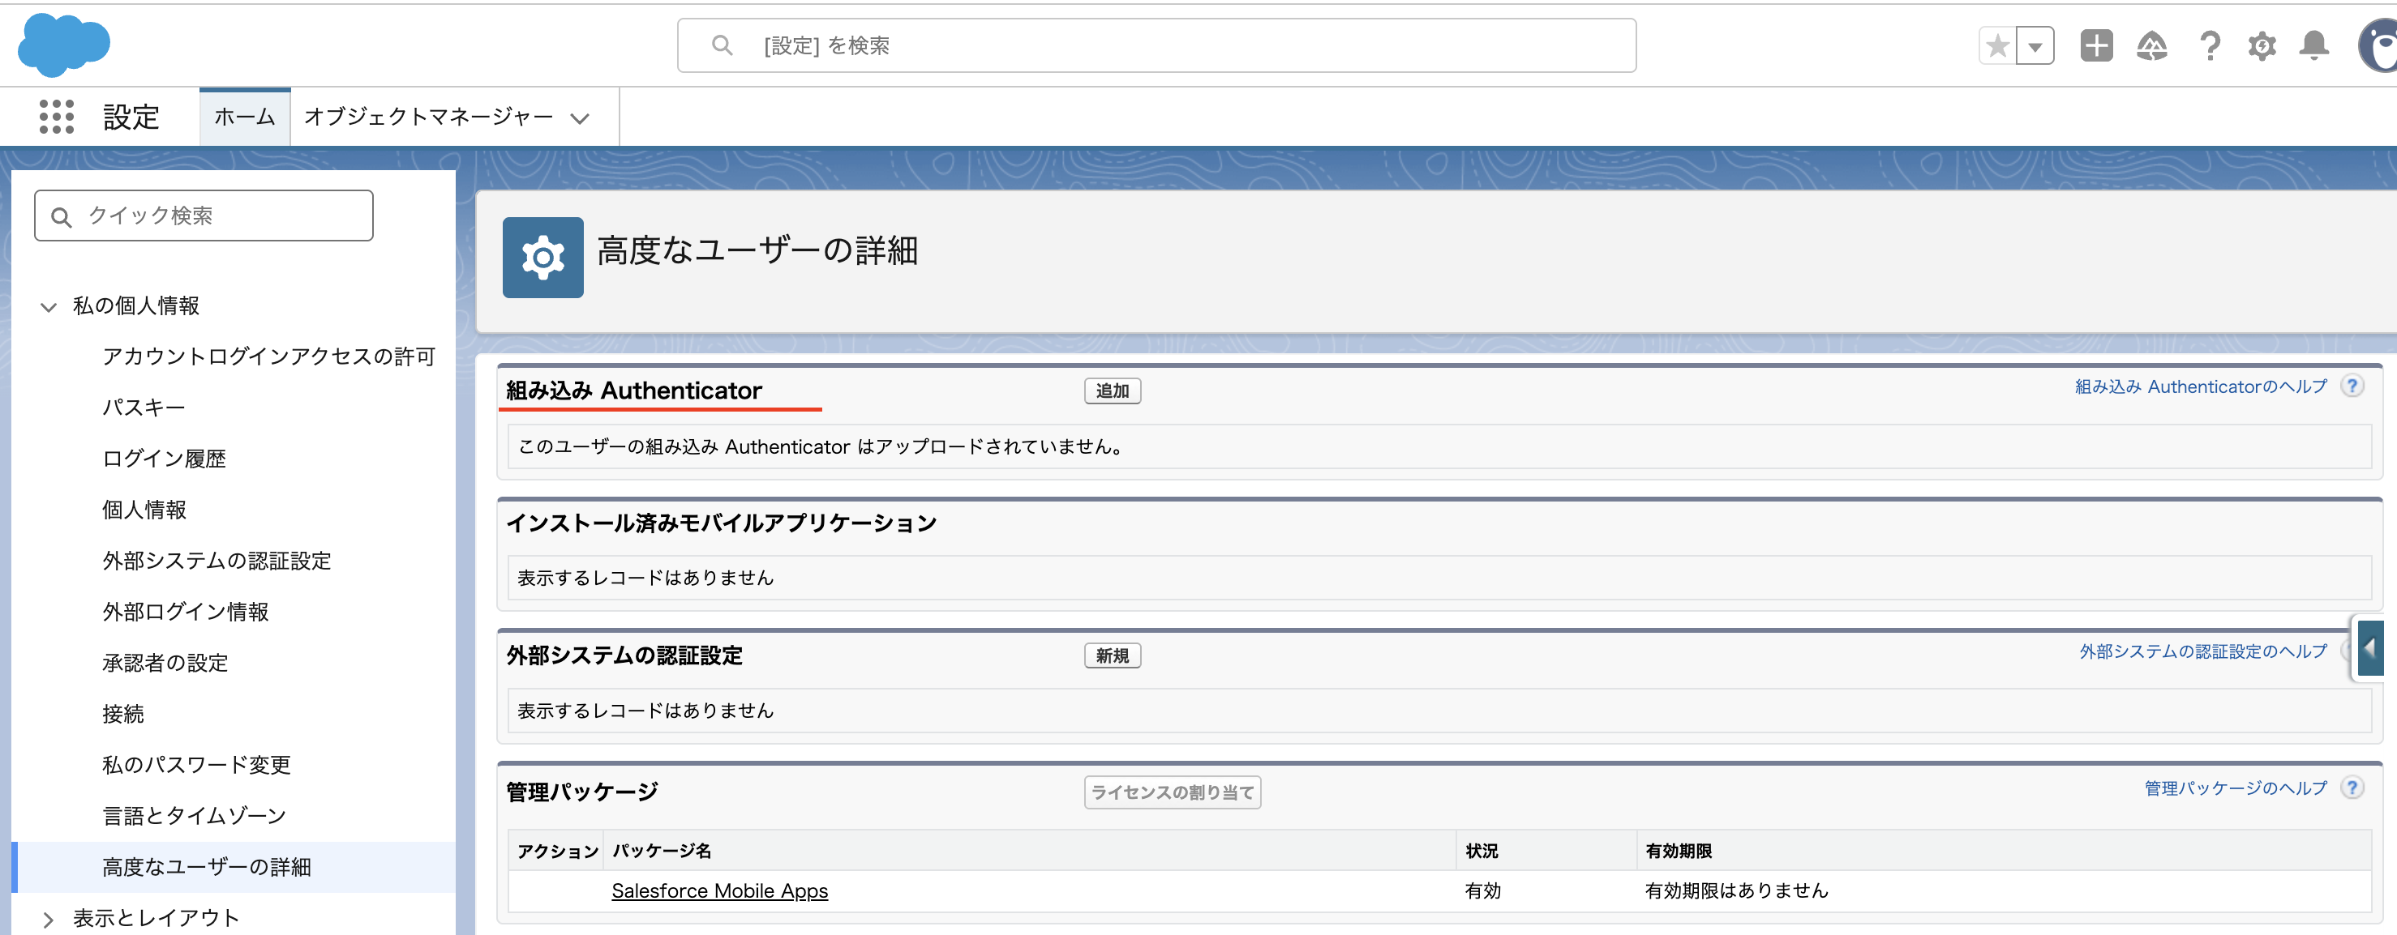2397x935 pixels.
Task: Open 承認者の設定 in the sidebar
Action: tap(165, 664)
